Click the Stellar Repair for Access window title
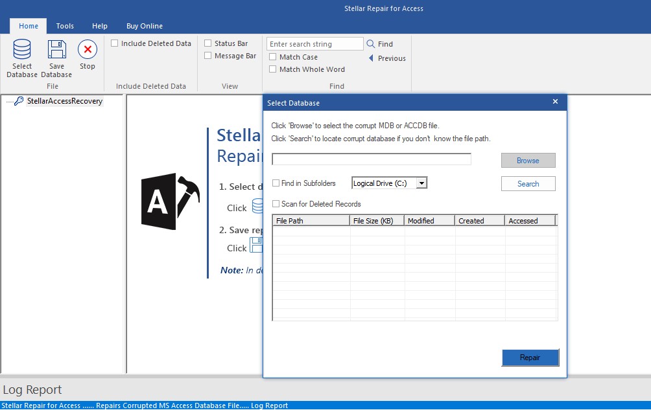Viewport: 651px width, 410px height. click(x=384, y=8)
